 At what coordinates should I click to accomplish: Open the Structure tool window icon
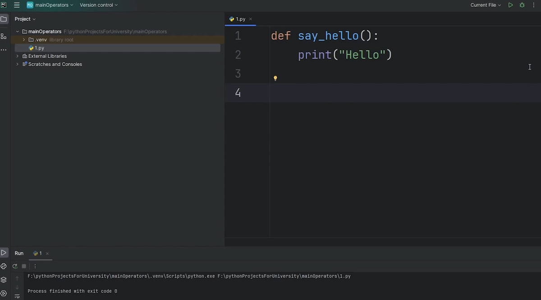[x=4, y=36]
